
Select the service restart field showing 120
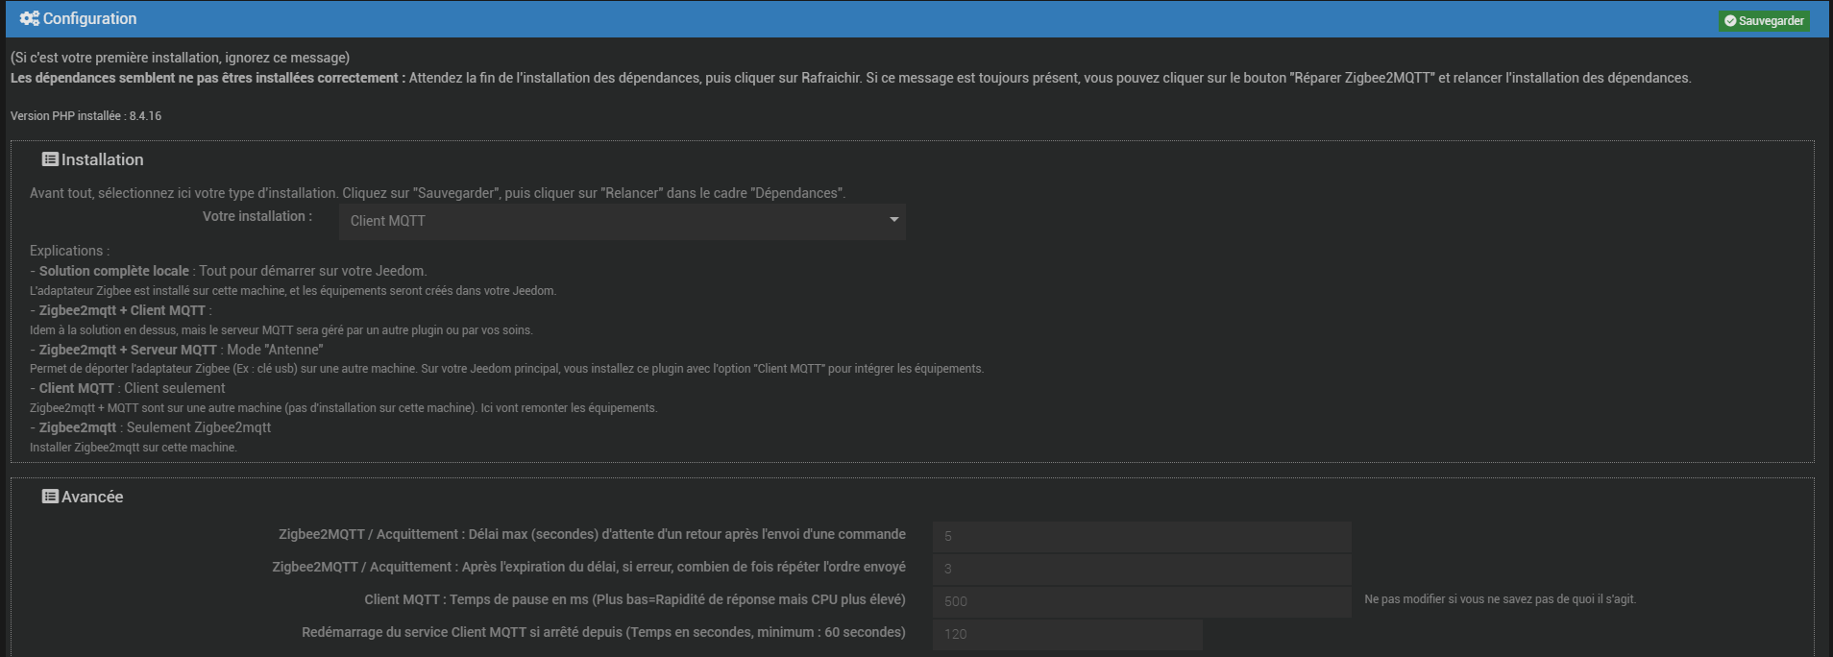(1066, 634)
